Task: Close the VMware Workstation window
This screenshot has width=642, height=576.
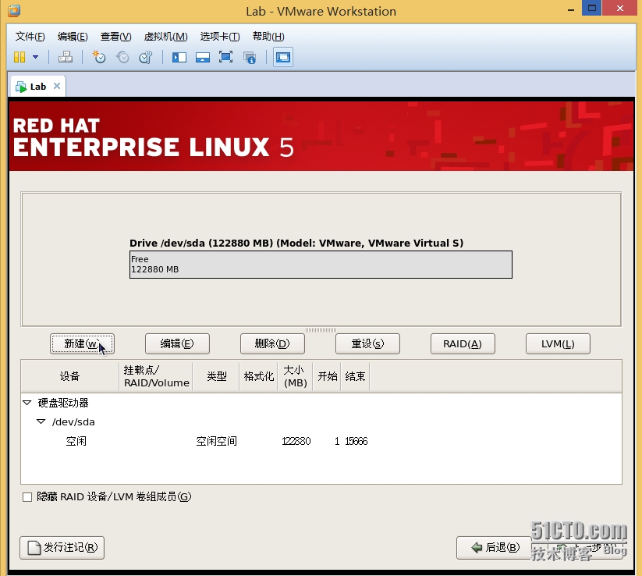Action: tap(620, 8)
